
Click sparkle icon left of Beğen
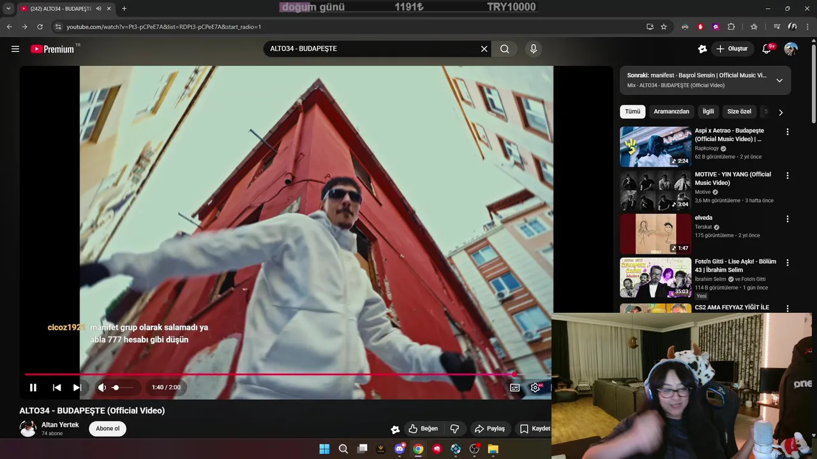395,429
